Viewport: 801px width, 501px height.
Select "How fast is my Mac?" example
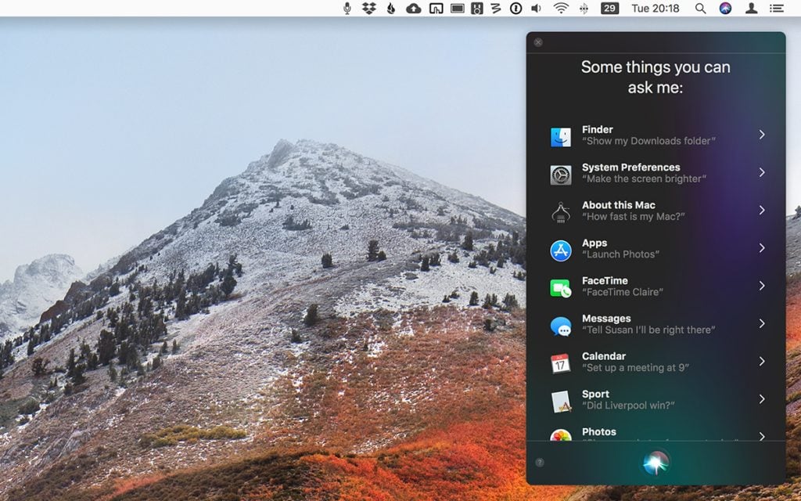(634, 217)
